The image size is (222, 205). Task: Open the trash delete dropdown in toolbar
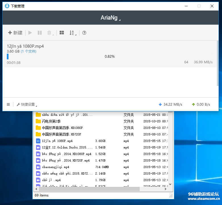(x=50, y=33)
